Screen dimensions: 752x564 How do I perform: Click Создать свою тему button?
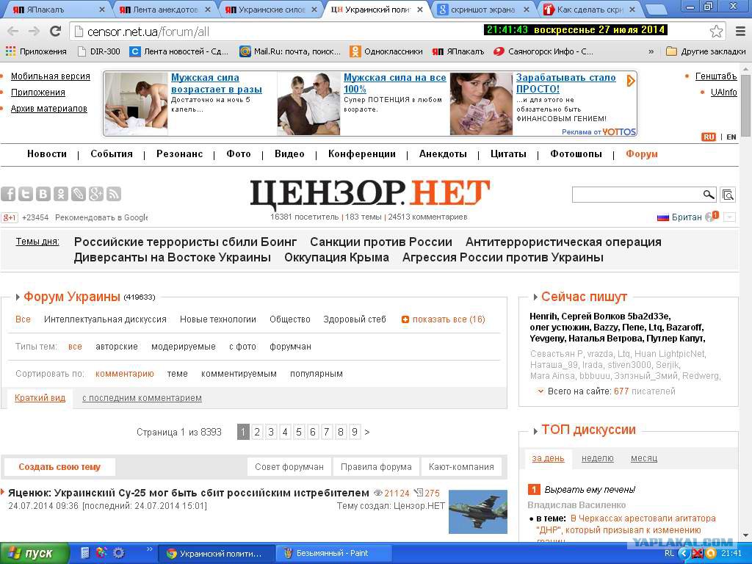click(x=59, y=466)
